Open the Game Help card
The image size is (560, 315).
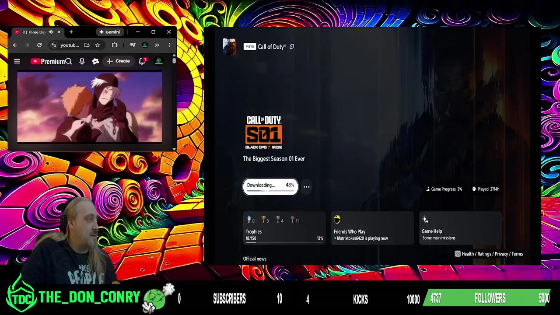coord(460,228)
